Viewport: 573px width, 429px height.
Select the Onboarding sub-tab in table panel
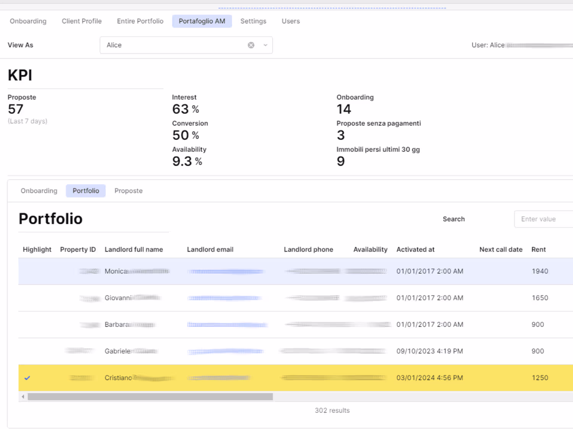click(x=39, y=191)
